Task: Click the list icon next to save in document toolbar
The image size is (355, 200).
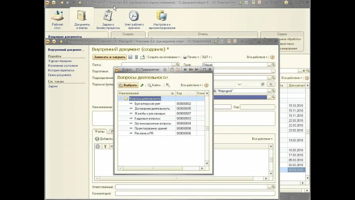Action: click(136, 57)
